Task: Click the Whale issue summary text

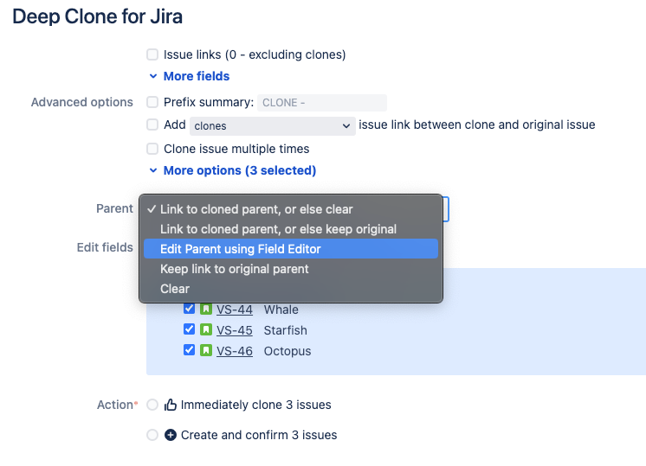Action: [x=281, y=310]
